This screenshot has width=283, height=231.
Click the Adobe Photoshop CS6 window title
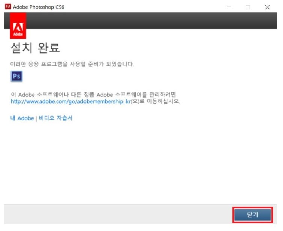[x=39, y=7]
